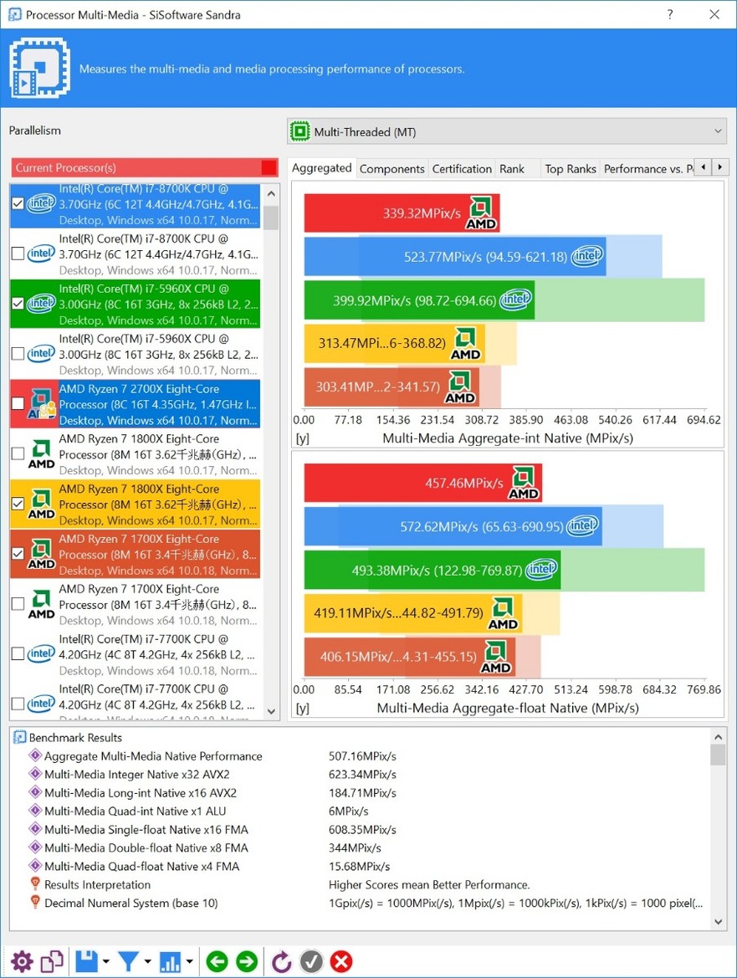Click the processor list's scroll-up arrow

tap(271, 194)
